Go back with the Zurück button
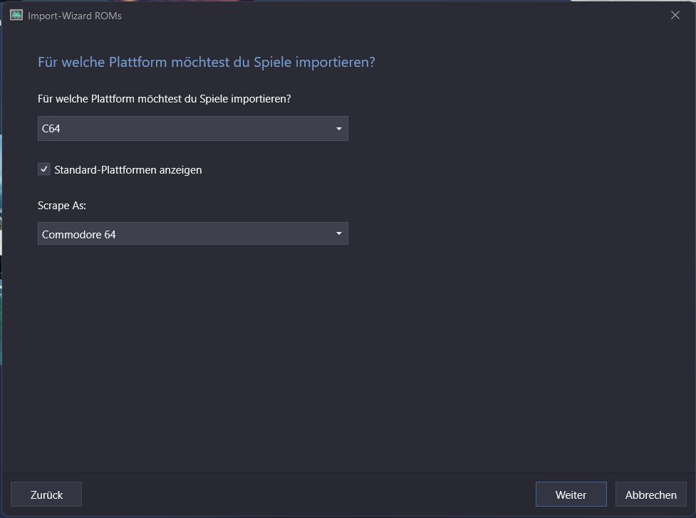 [x=46, y=495]
